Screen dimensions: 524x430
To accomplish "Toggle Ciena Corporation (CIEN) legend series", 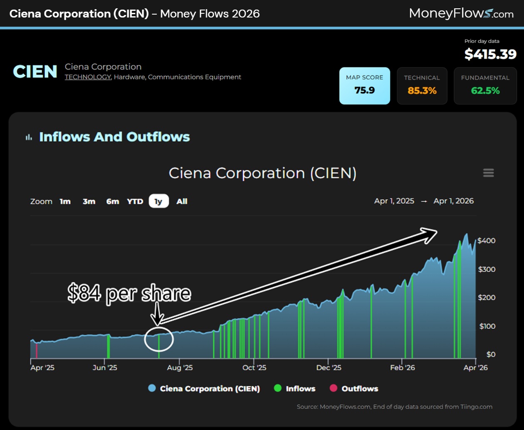I will tap(204, 389).
